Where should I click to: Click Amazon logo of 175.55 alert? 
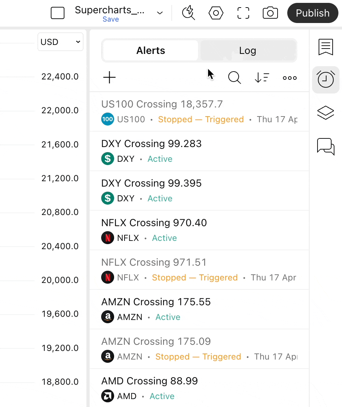[x=108, y=317]
